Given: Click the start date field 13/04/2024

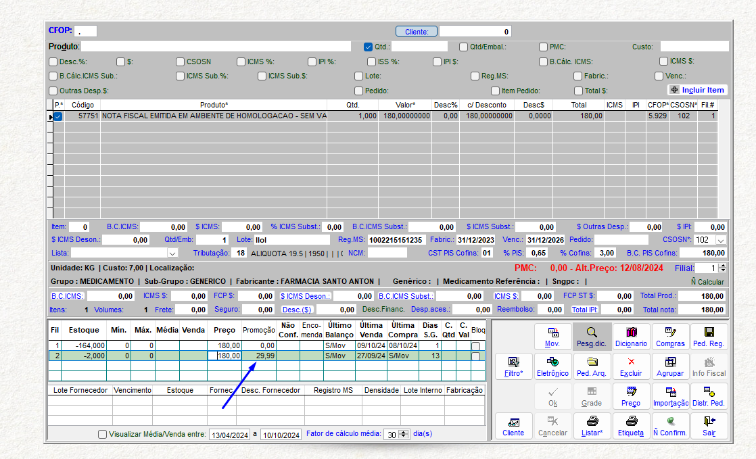Looking at the screenshot, I should click(x=231, y=435).
